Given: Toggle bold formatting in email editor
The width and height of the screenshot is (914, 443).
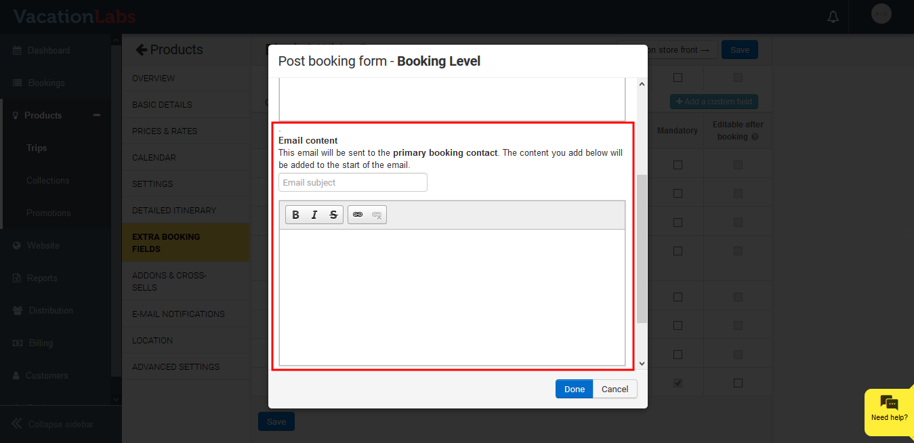Looking at the screenshot, I should point(295,215).
